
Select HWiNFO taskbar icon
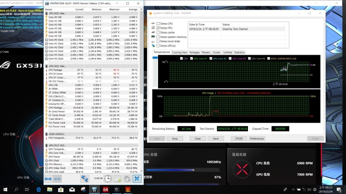[94, 189]
